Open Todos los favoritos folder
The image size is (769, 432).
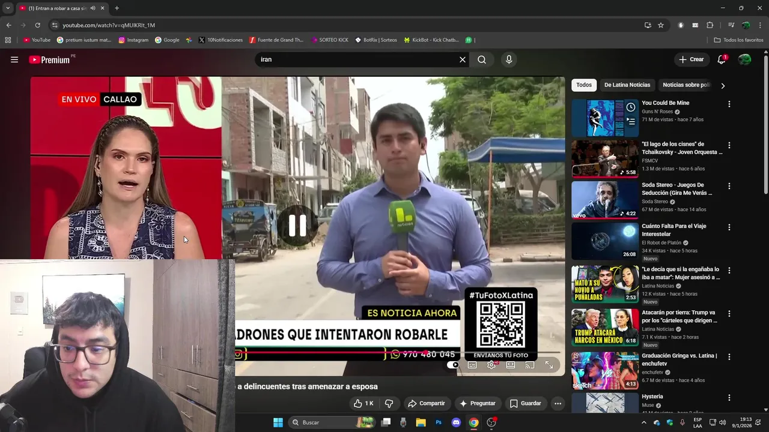tap(738, 40)
